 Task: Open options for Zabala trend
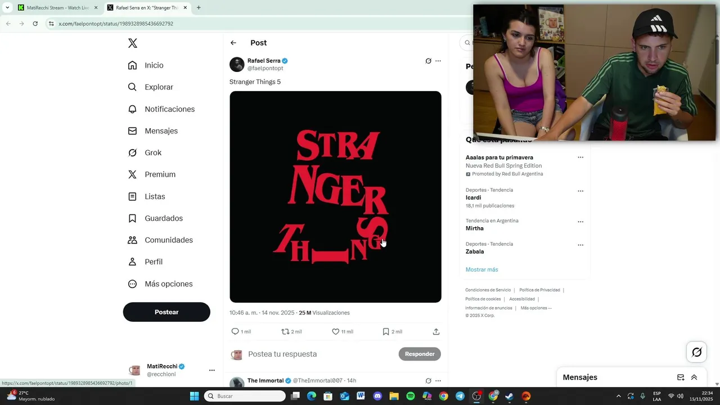pos(580,245)
